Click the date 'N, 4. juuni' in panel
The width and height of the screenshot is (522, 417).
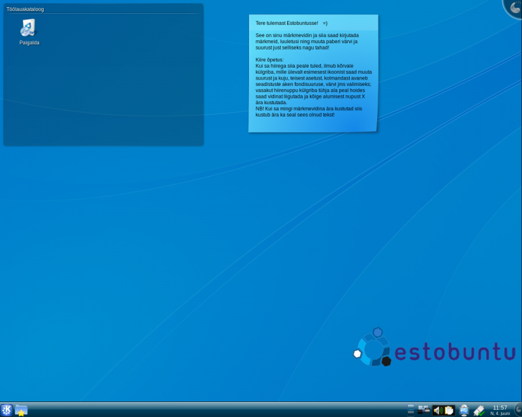500,413
